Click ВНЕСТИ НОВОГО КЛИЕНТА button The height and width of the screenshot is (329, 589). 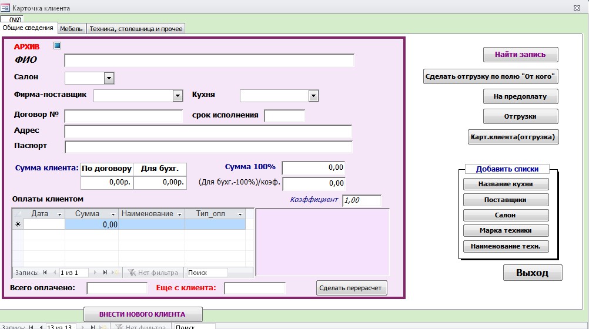pyautogui.click(x=143, y=314)
